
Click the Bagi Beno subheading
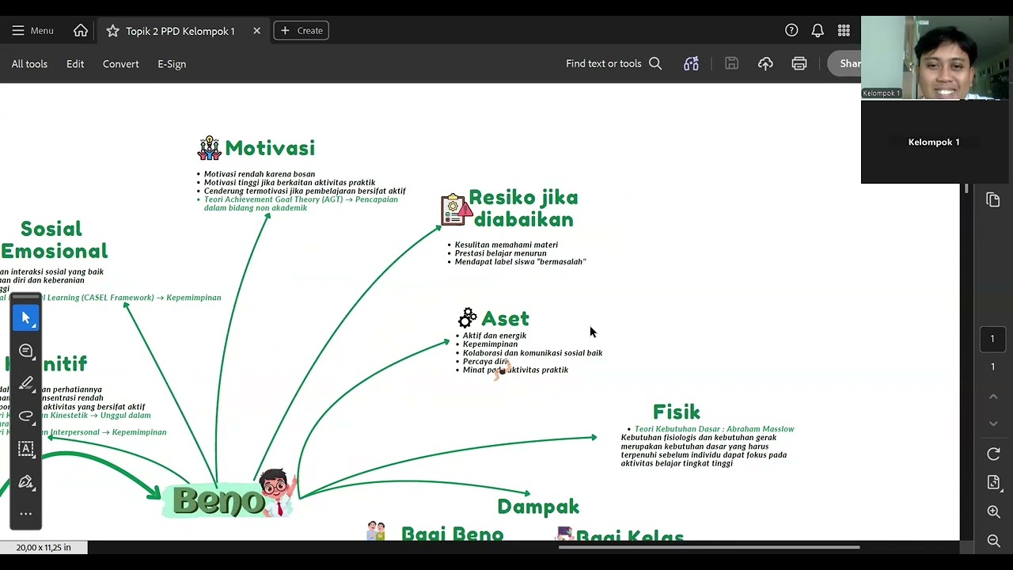tap(452, 534)
